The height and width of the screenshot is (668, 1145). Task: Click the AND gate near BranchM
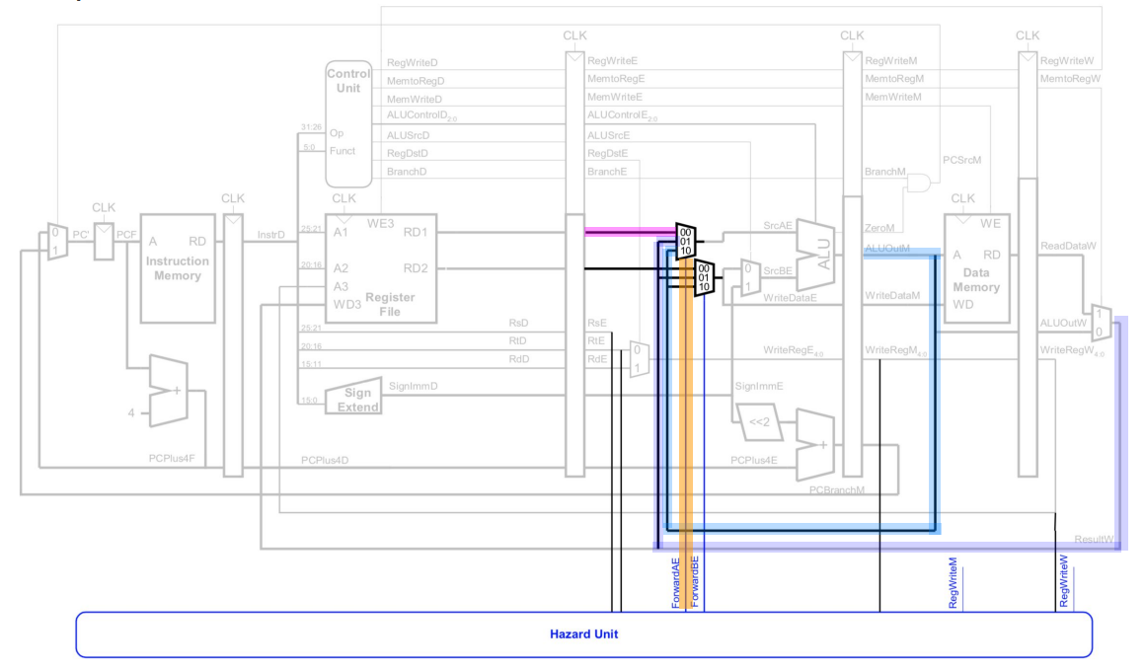coord(921,183)
